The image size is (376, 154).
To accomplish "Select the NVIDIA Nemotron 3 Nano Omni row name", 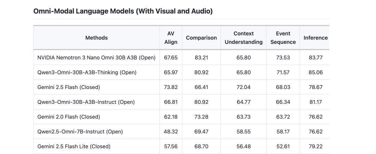I will (x=96, y=57).
